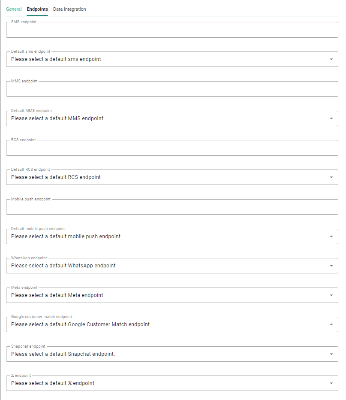The image size is (346, 400).
Task: Click 'Please select a default Meta endpoint' text
Action: pyautogui.click(x=57, y=295)
